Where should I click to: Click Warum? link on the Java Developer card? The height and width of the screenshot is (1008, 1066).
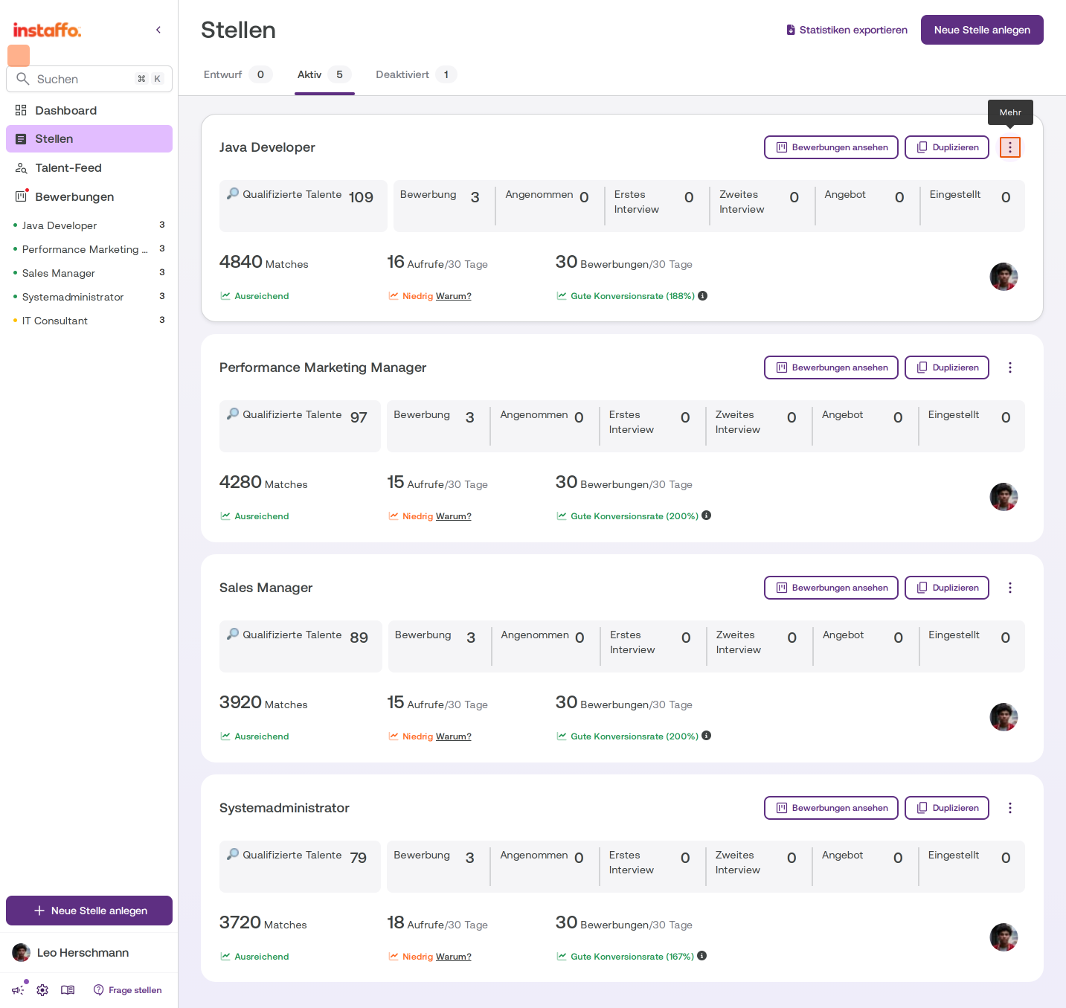(454, 296)
